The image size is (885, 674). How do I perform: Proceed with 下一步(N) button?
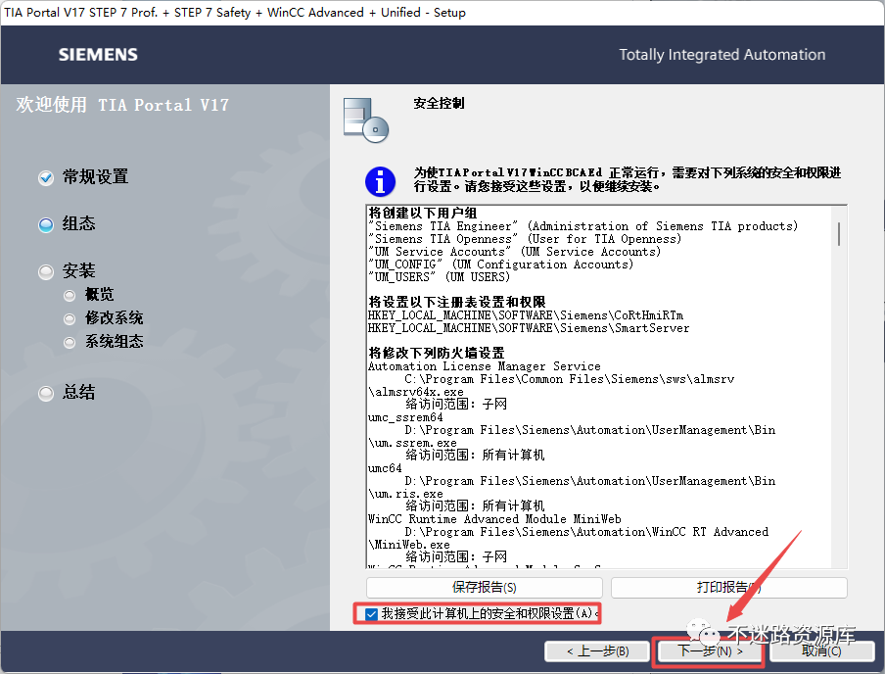(x=710, y=651)
